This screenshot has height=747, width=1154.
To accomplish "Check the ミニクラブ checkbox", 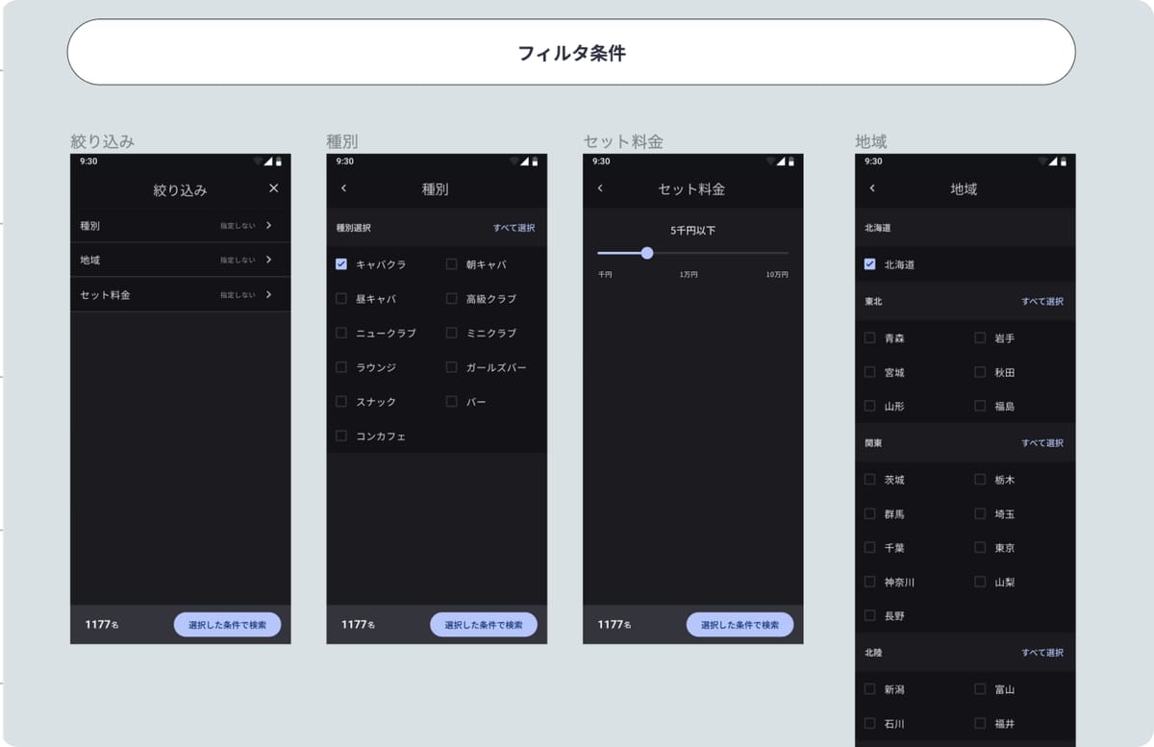I will 451,333.
